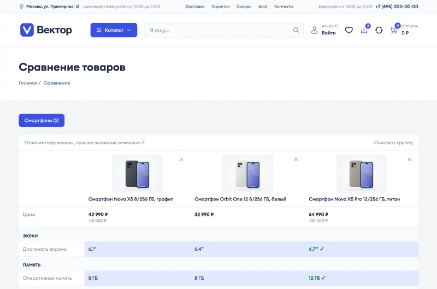Select the Смартфоны (3) tab
Viewport: 437px width, 289px height.
pos(42,120)
